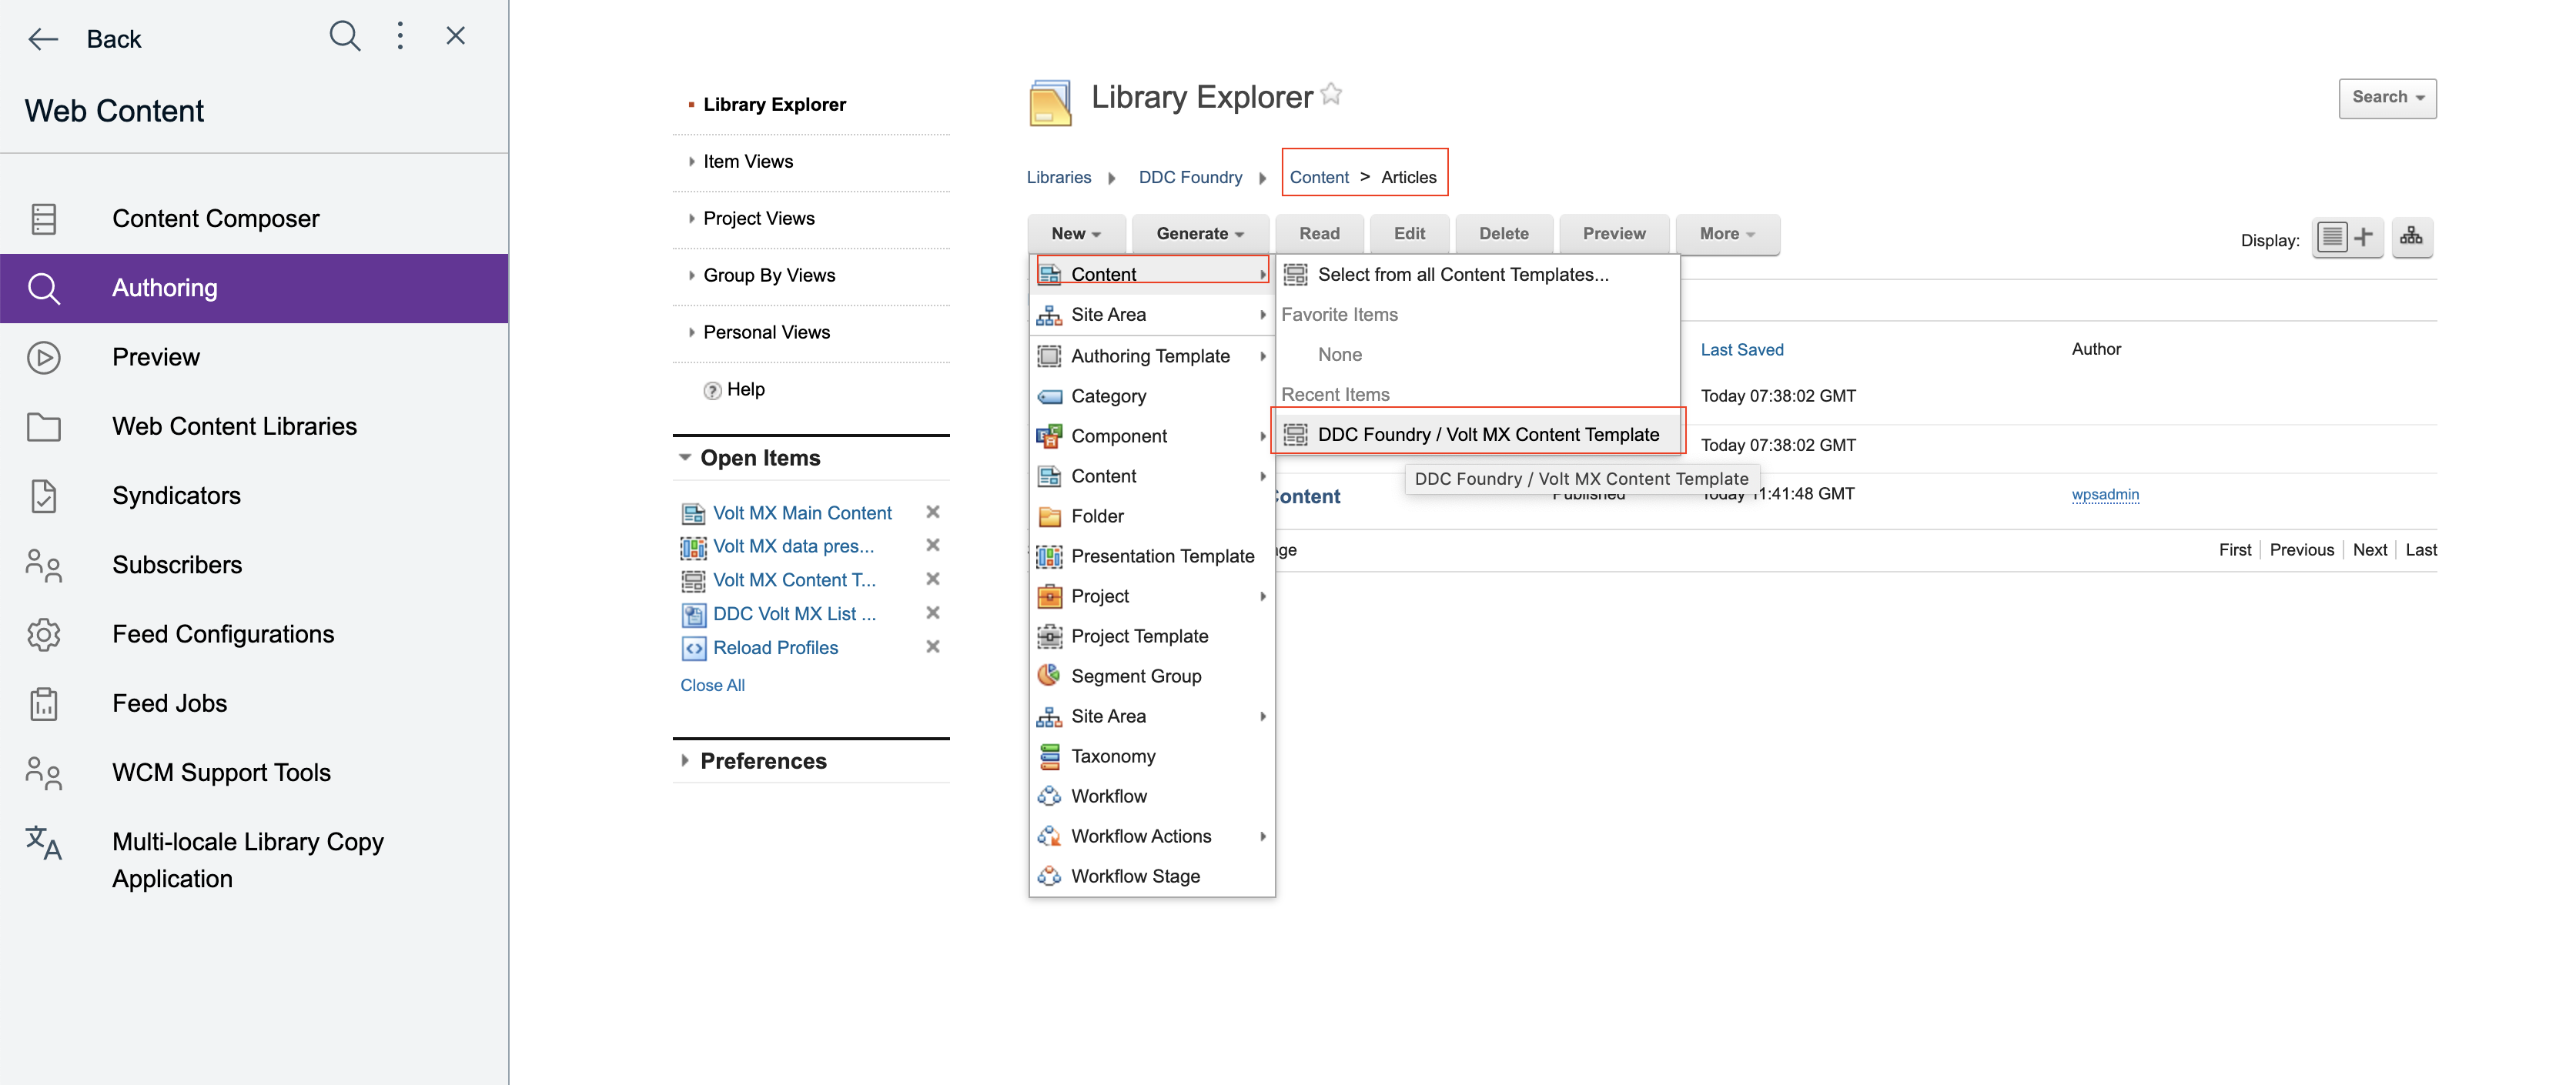
Task: Click the search magnifier icon in sidebar header
Action: pos(344,37)
